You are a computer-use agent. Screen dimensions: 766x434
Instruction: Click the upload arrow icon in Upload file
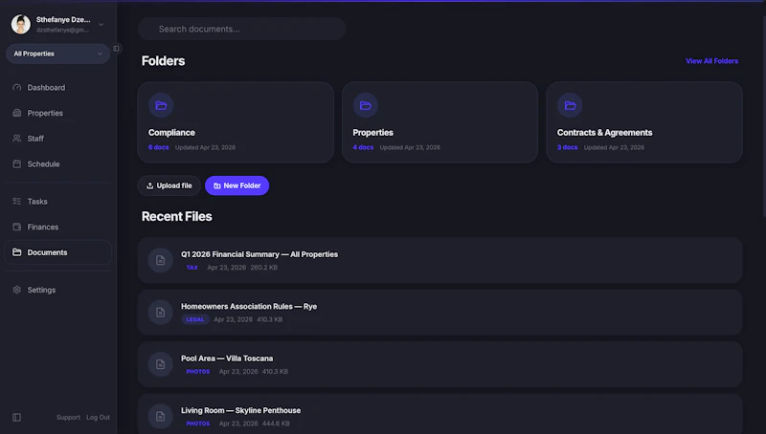(150, 185)
